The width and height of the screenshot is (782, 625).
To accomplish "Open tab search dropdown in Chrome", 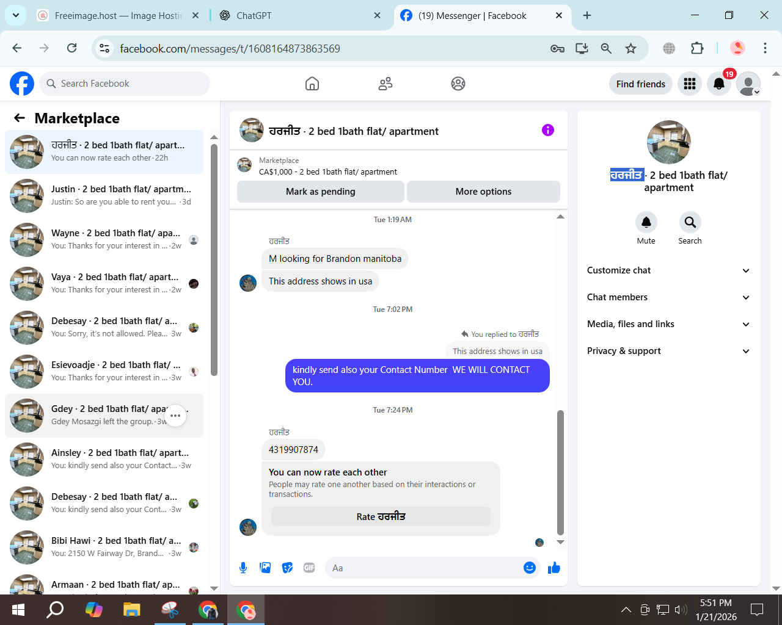I will point(15,15).
